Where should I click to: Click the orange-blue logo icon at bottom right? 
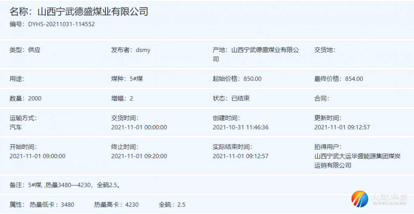360,199
